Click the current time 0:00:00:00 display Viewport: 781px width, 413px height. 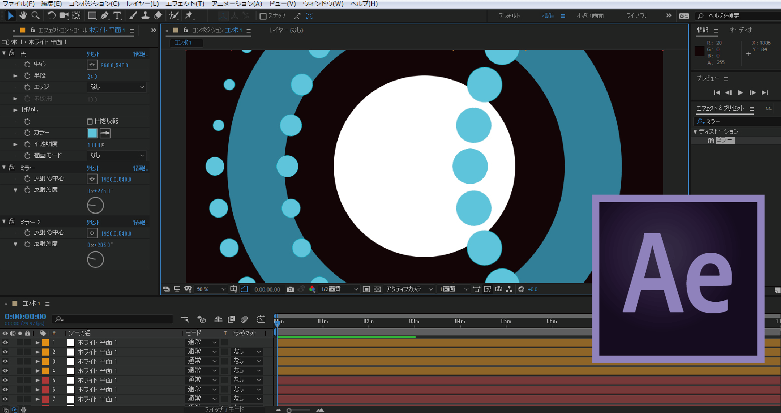[x=25, y=316]
